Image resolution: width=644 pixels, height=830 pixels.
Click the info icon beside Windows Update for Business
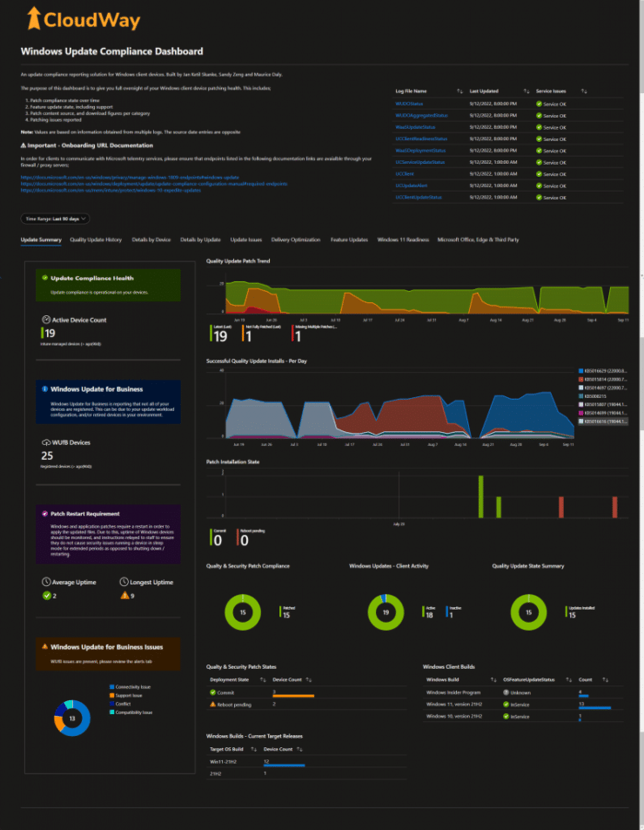point(45,388)
